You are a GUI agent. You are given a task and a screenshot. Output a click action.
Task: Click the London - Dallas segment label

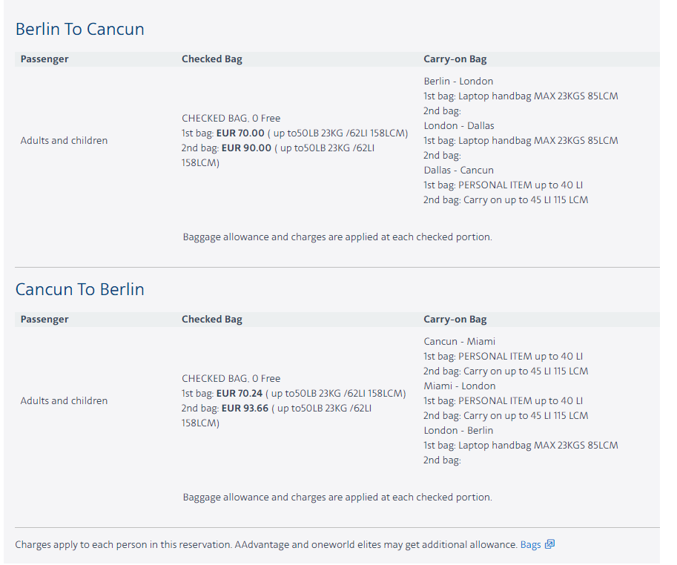(459, 125)
